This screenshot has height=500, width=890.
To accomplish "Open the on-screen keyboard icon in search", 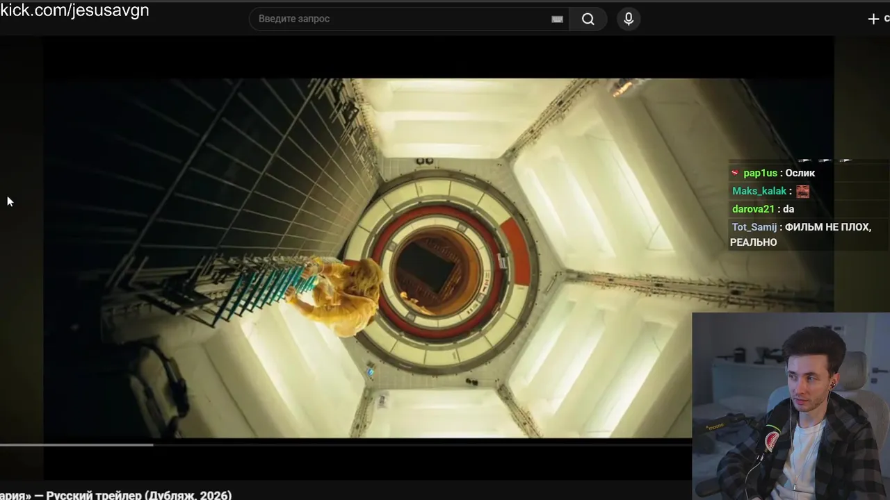I will coord(557,19).
